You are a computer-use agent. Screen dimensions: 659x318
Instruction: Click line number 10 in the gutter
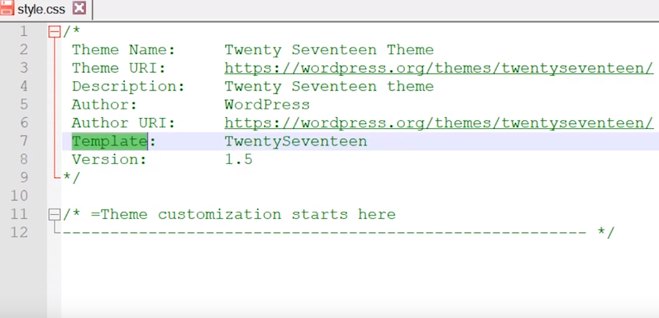coord(19,196)
